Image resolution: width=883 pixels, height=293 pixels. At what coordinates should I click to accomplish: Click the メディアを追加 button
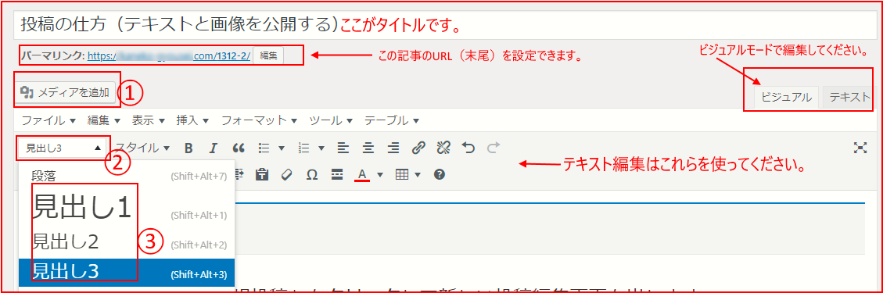66,92
